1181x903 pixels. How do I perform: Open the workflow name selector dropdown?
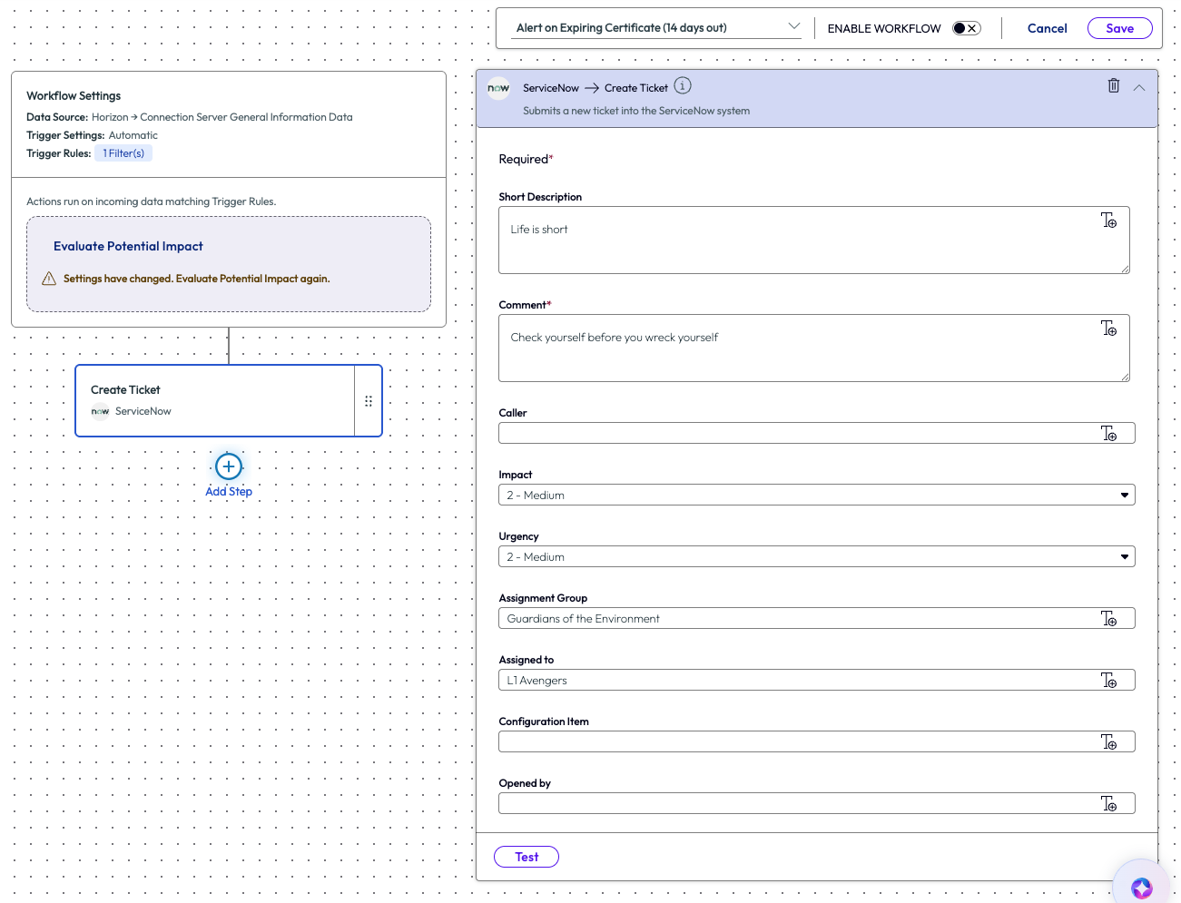(795, 26)
